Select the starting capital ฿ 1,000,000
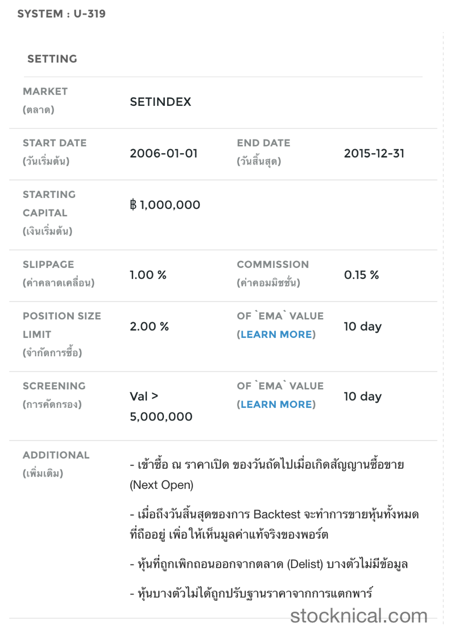 point(165,205)
